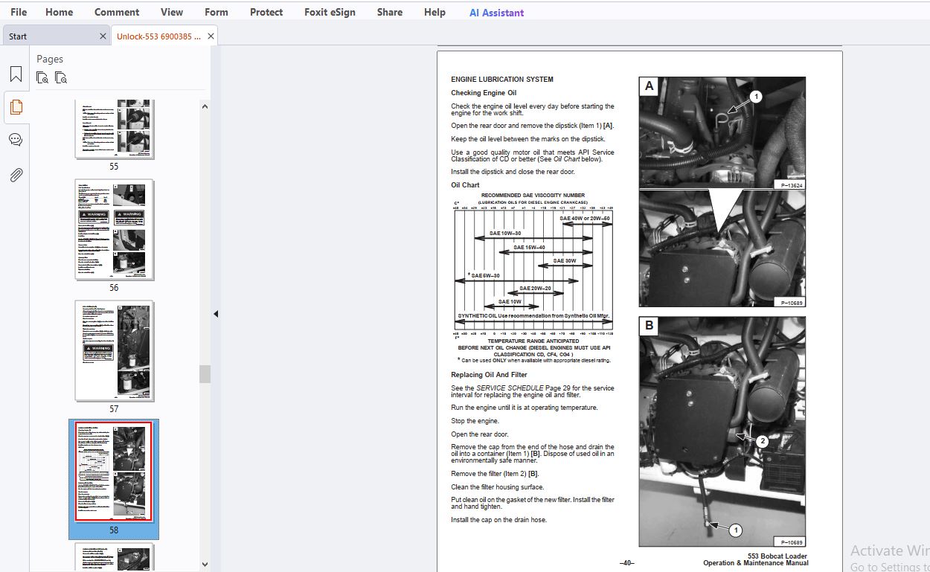Click the 'ENGINE LUBRICATION SYSTEM' heading
The height and width of the screenshot is (572, 930).
(x=502, y=80)
